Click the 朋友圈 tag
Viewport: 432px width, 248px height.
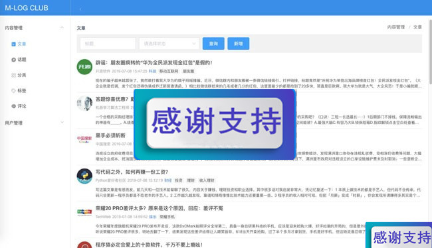tap(189, 71)
